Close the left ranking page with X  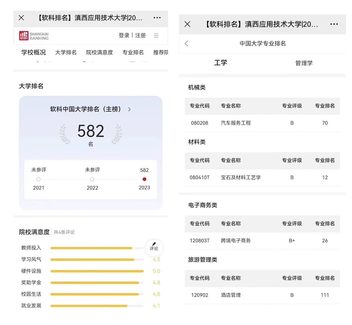21,18
